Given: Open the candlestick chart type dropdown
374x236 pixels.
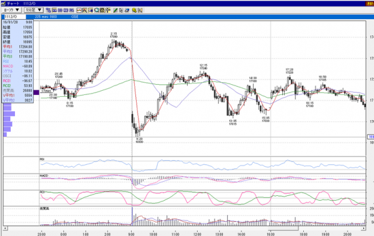Looking at the screenshot, I should coord(12,10).
